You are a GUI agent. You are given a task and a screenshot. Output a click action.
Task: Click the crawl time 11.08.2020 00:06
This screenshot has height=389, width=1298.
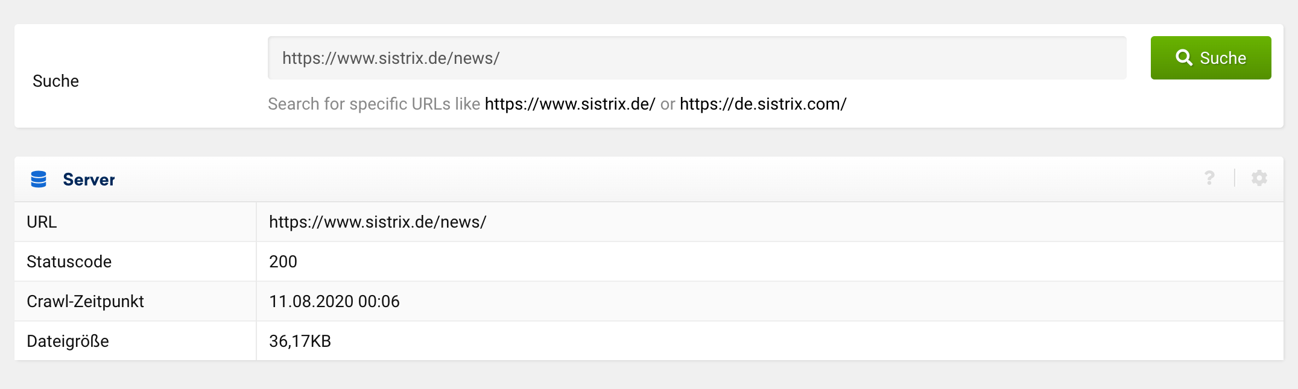point(334,302)
